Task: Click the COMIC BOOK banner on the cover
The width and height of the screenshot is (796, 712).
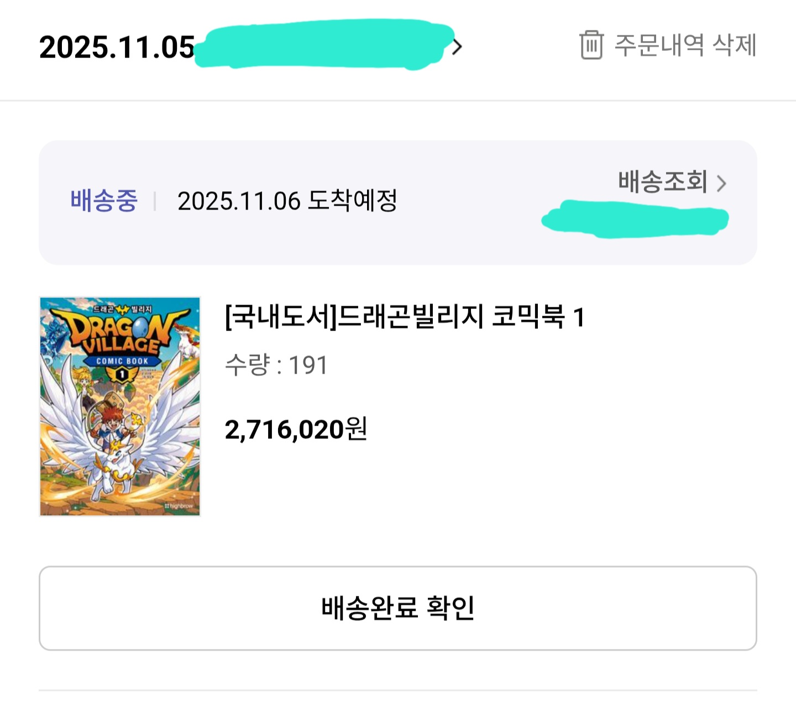Action: 122,361
